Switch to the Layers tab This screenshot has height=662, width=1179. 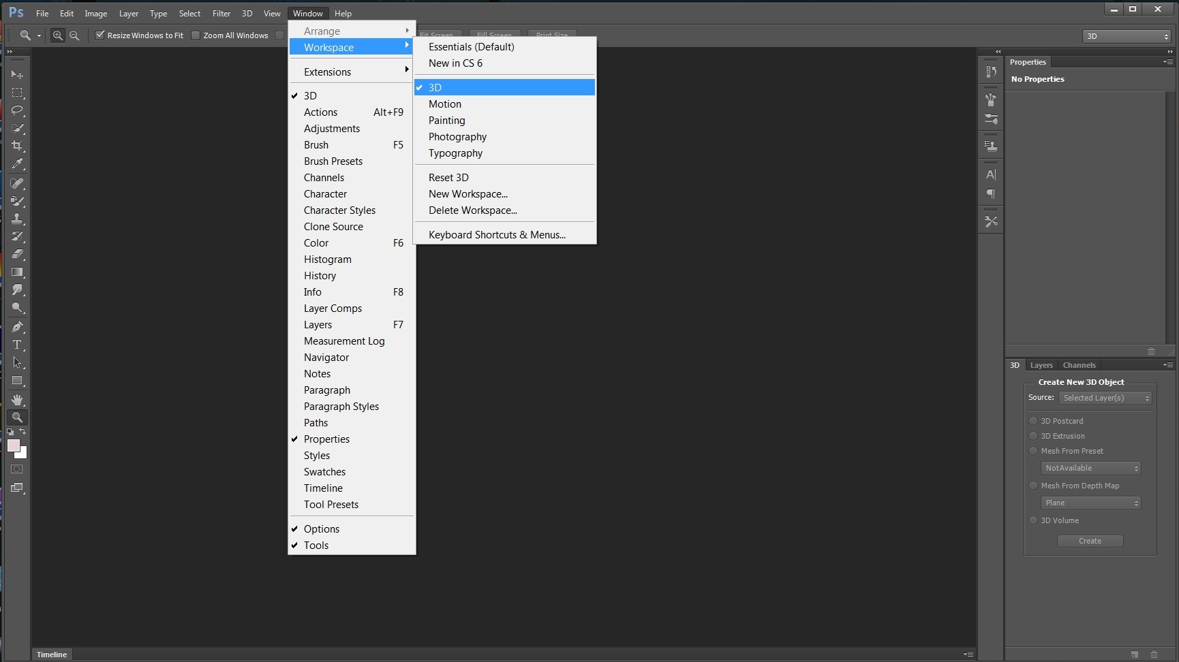pos(1041,365)
